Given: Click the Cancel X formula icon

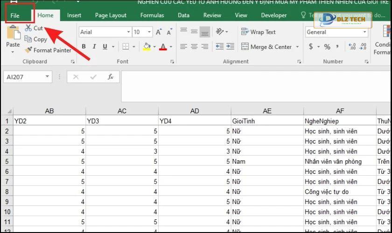Looking at the screenshot, I should [76, 77].
